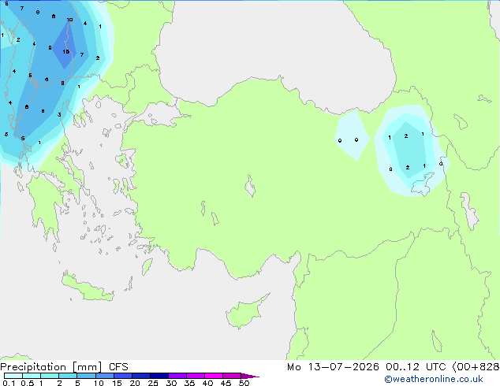
Task: Click the 20–25 mm legend color swatch
Action: click(141, 376)
